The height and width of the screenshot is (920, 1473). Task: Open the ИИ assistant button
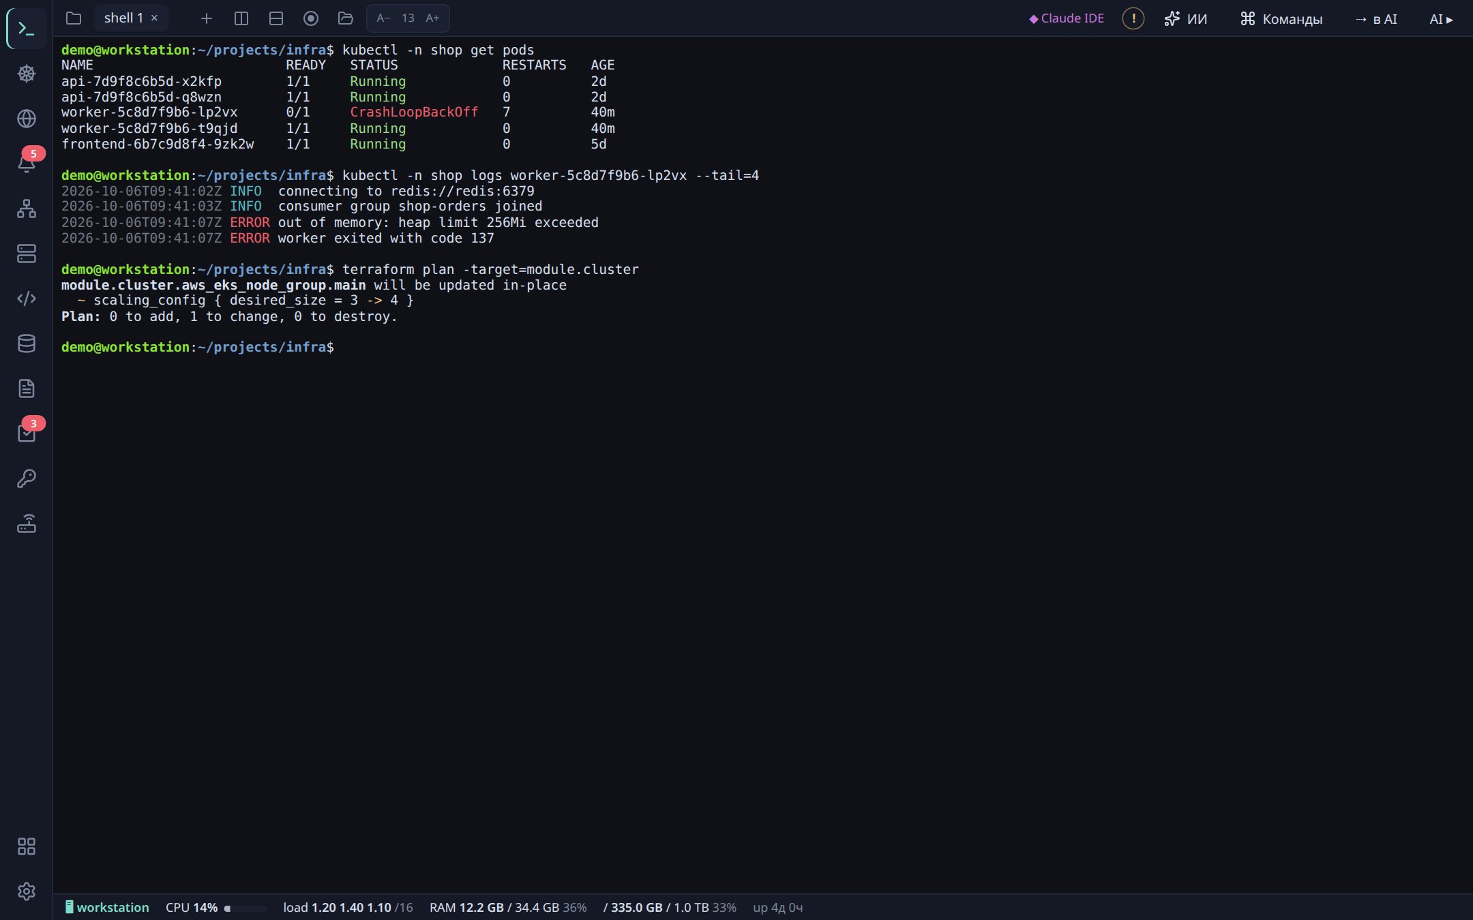pos(1186,18)
